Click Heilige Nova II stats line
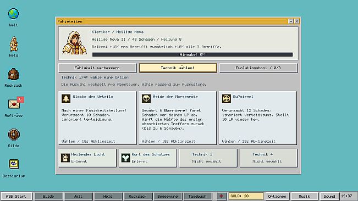 [x=136, y=39]
